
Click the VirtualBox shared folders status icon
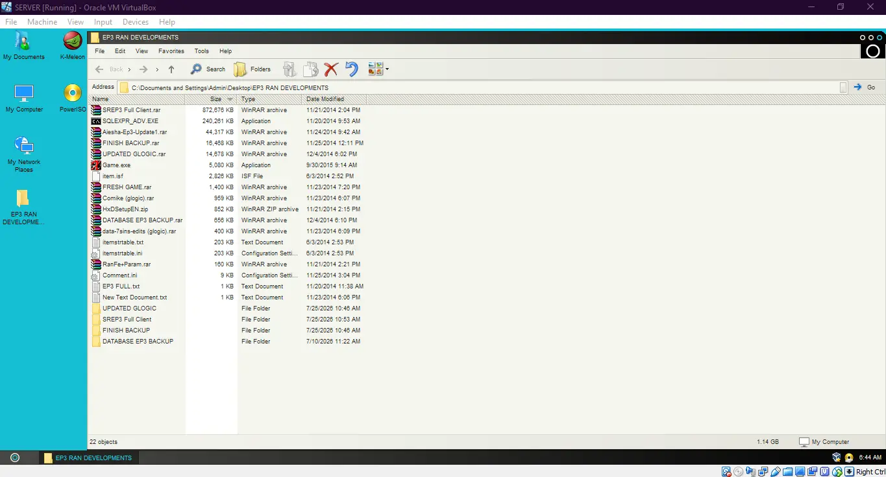[x=788, y=472]
